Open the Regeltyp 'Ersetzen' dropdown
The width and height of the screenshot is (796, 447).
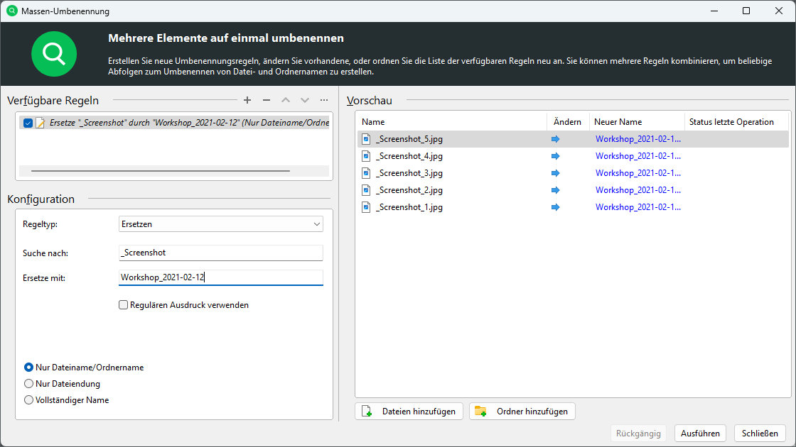(x=220, y=224)
